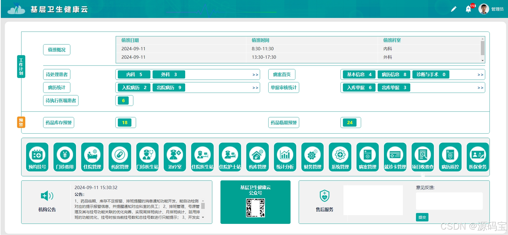This screenshot has width=508, height=235.
Task: Click the 入库单据 6 tag
Action: 359,87
